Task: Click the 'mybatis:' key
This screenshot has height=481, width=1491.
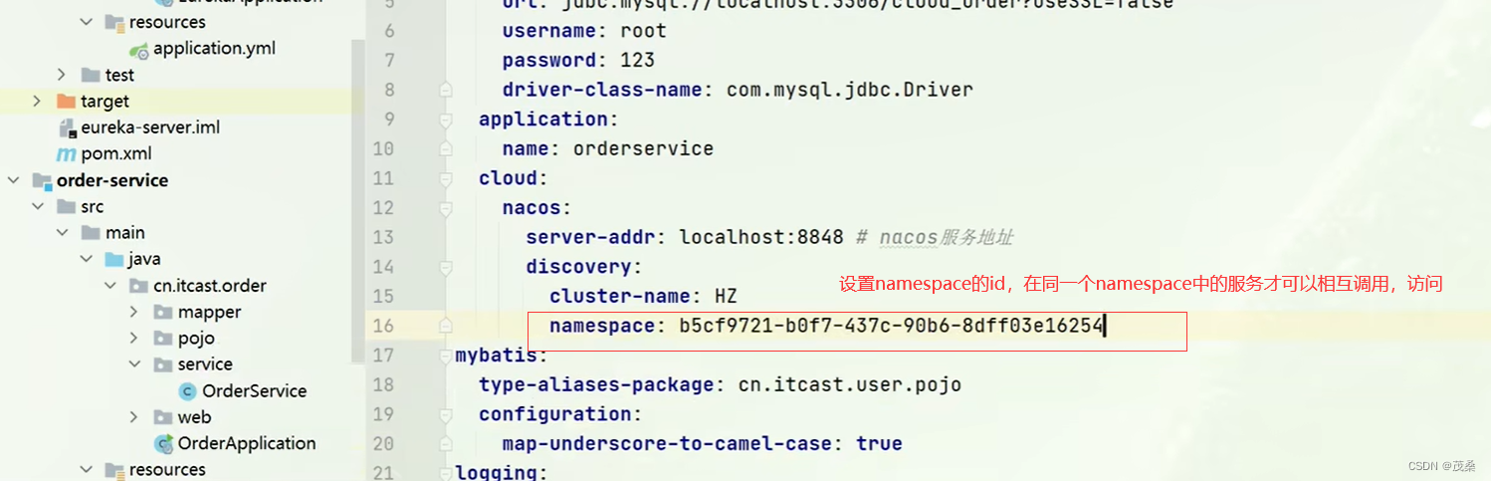Action: pos(502,356)
